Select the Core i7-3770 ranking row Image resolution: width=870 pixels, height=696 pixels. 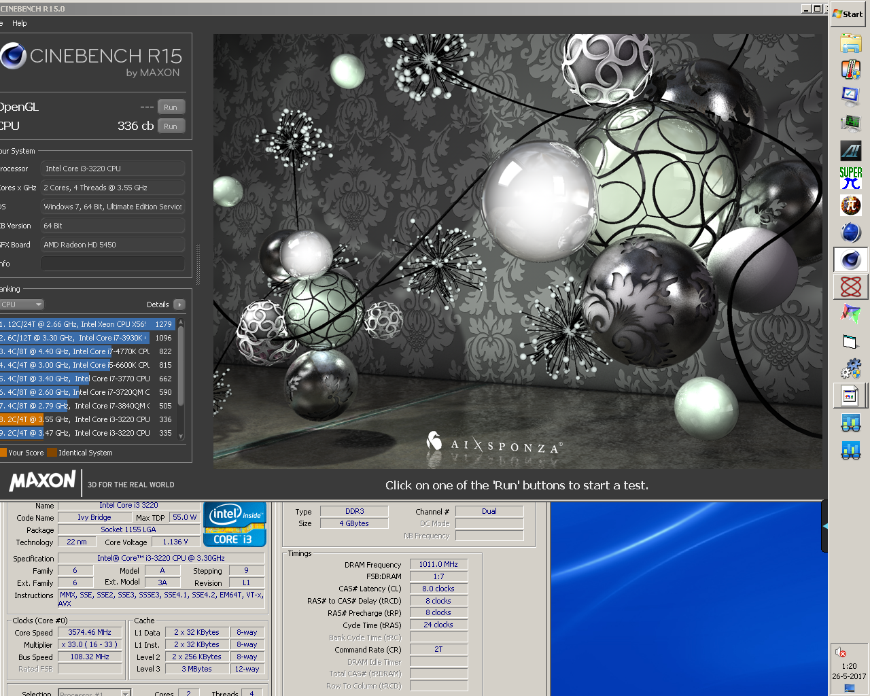click(88, 379)
